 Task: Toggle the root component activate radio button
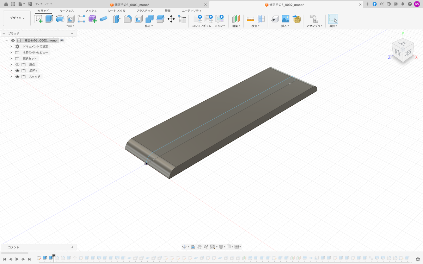tap(62, 40)
